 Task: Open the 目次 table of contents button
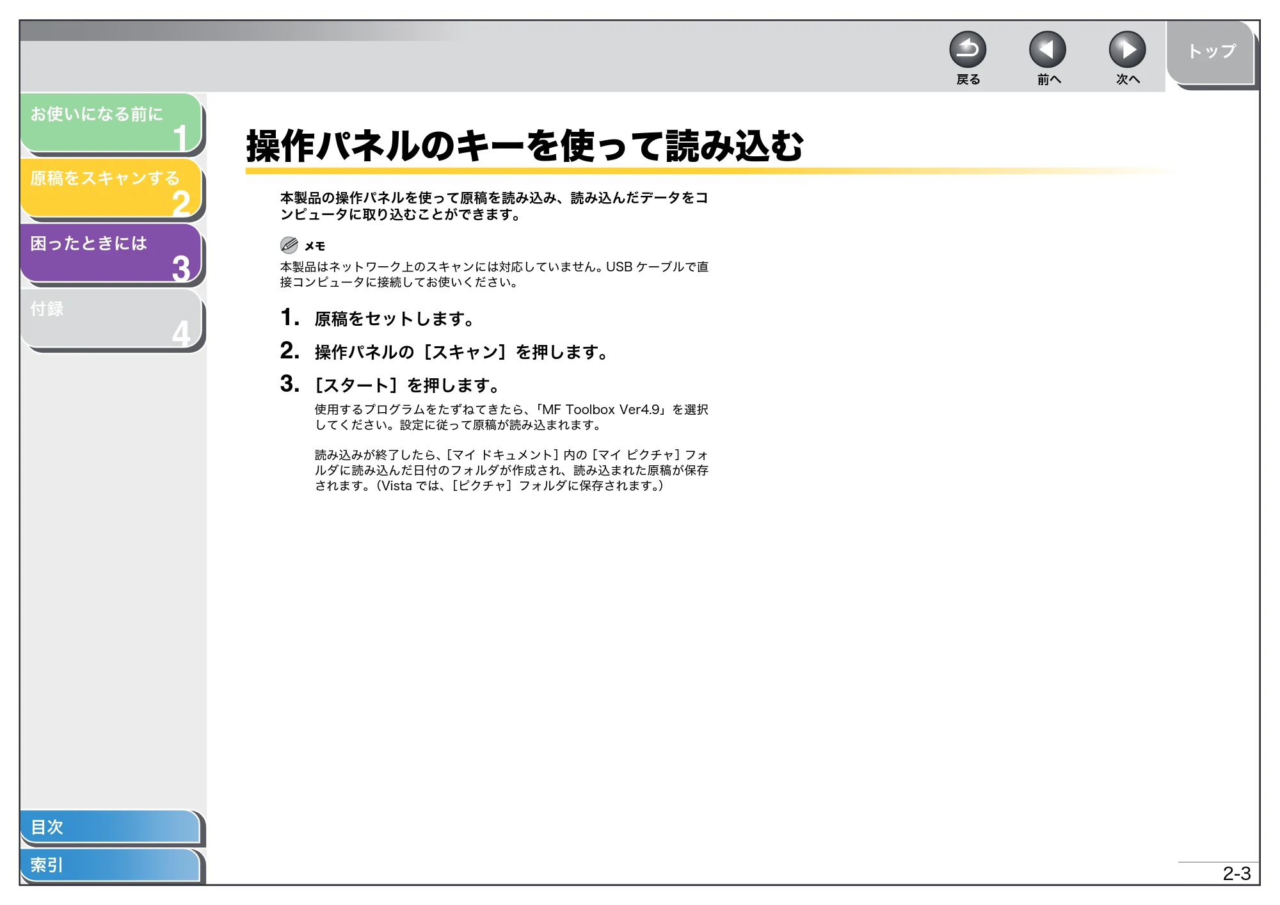point(109,826)
